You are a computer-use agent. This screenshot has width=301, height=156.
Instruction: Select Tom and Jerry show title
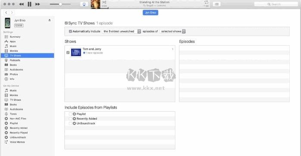[92, 49]
